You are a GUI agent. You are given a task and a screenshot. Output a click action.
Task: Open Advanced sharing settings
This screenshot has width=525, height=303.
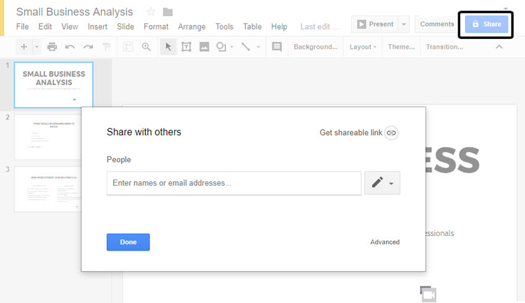click(x=385, y=242)
